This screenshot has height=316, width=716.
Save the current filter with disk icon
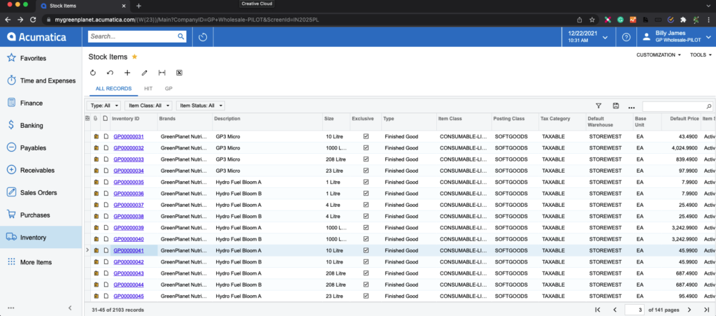point(615,106)
